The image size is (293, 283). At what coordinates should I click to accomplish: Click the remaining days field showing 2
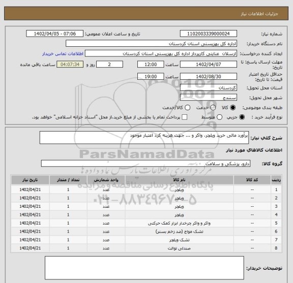click(x=109, y=65)
